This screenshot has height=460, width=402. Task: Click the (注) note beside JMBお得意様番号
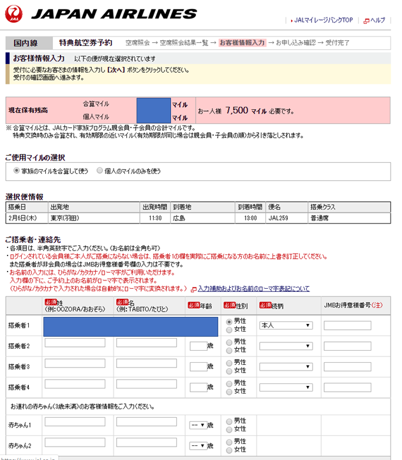[x=377, y=305]
